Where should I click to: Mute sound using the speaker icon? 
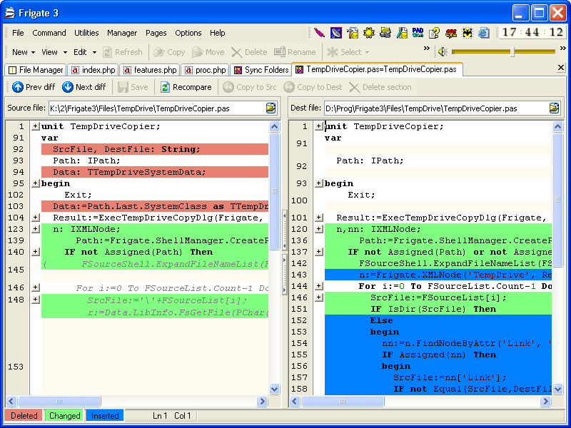pyautogui.click(x=443, y=52)
